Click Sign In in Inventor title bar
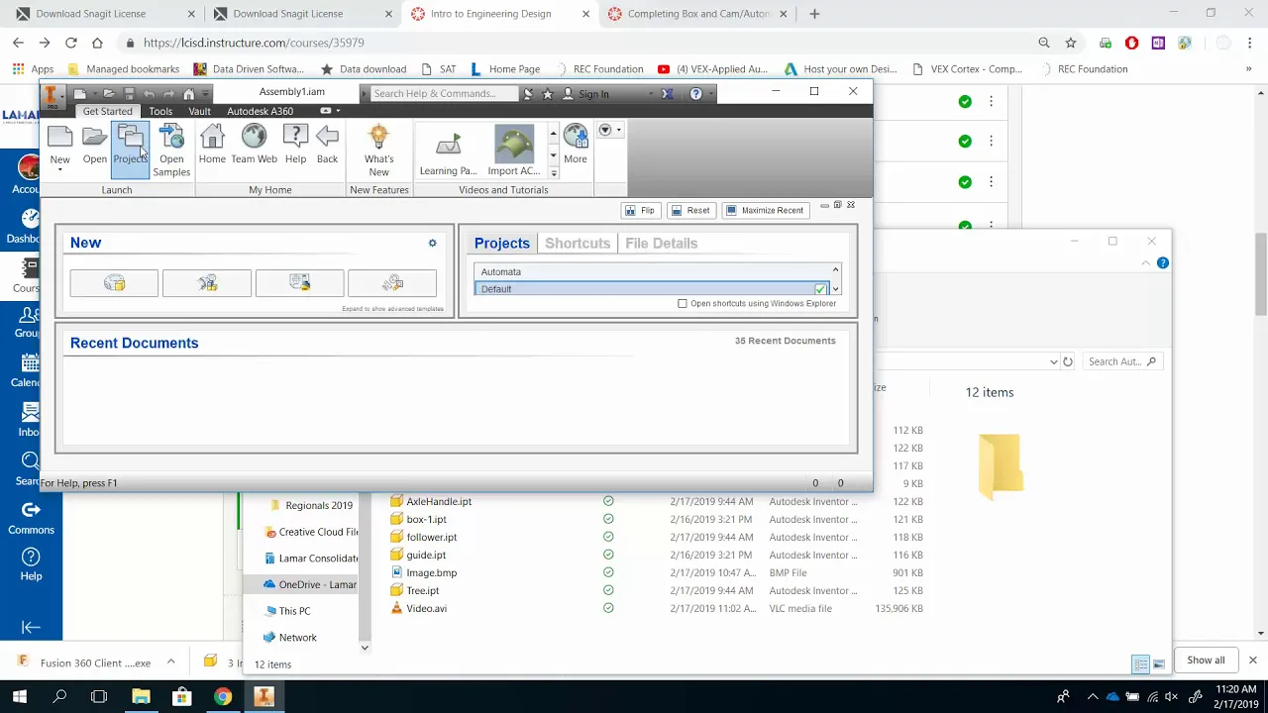Screen dimensions: 1268x713 (593, 94)
